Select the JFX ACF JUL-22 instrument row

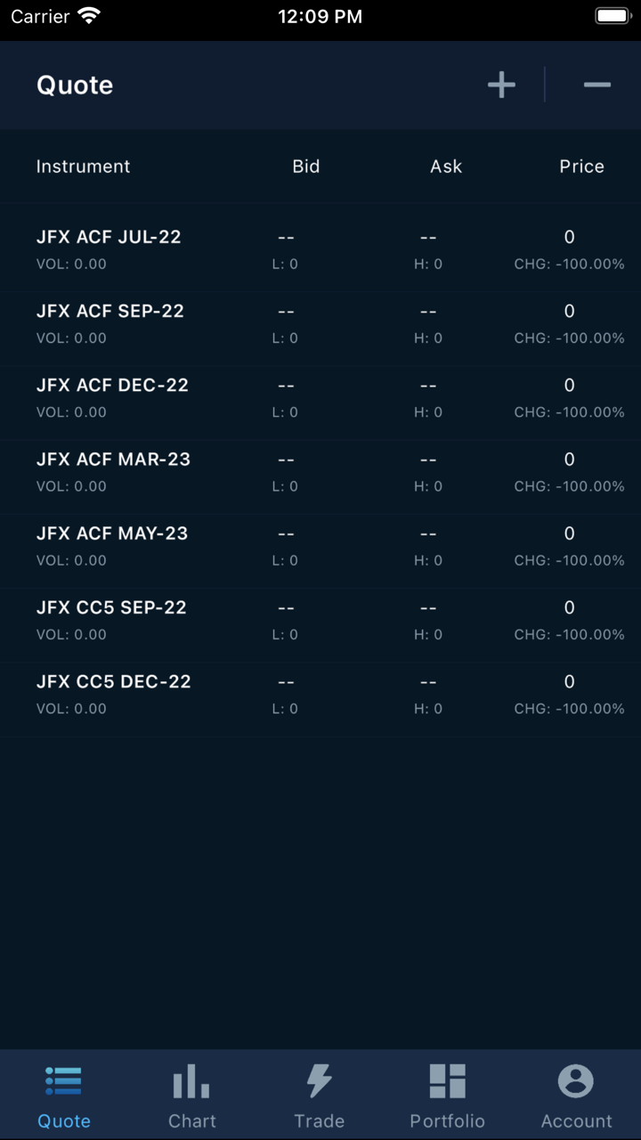[x=109, y=237]
